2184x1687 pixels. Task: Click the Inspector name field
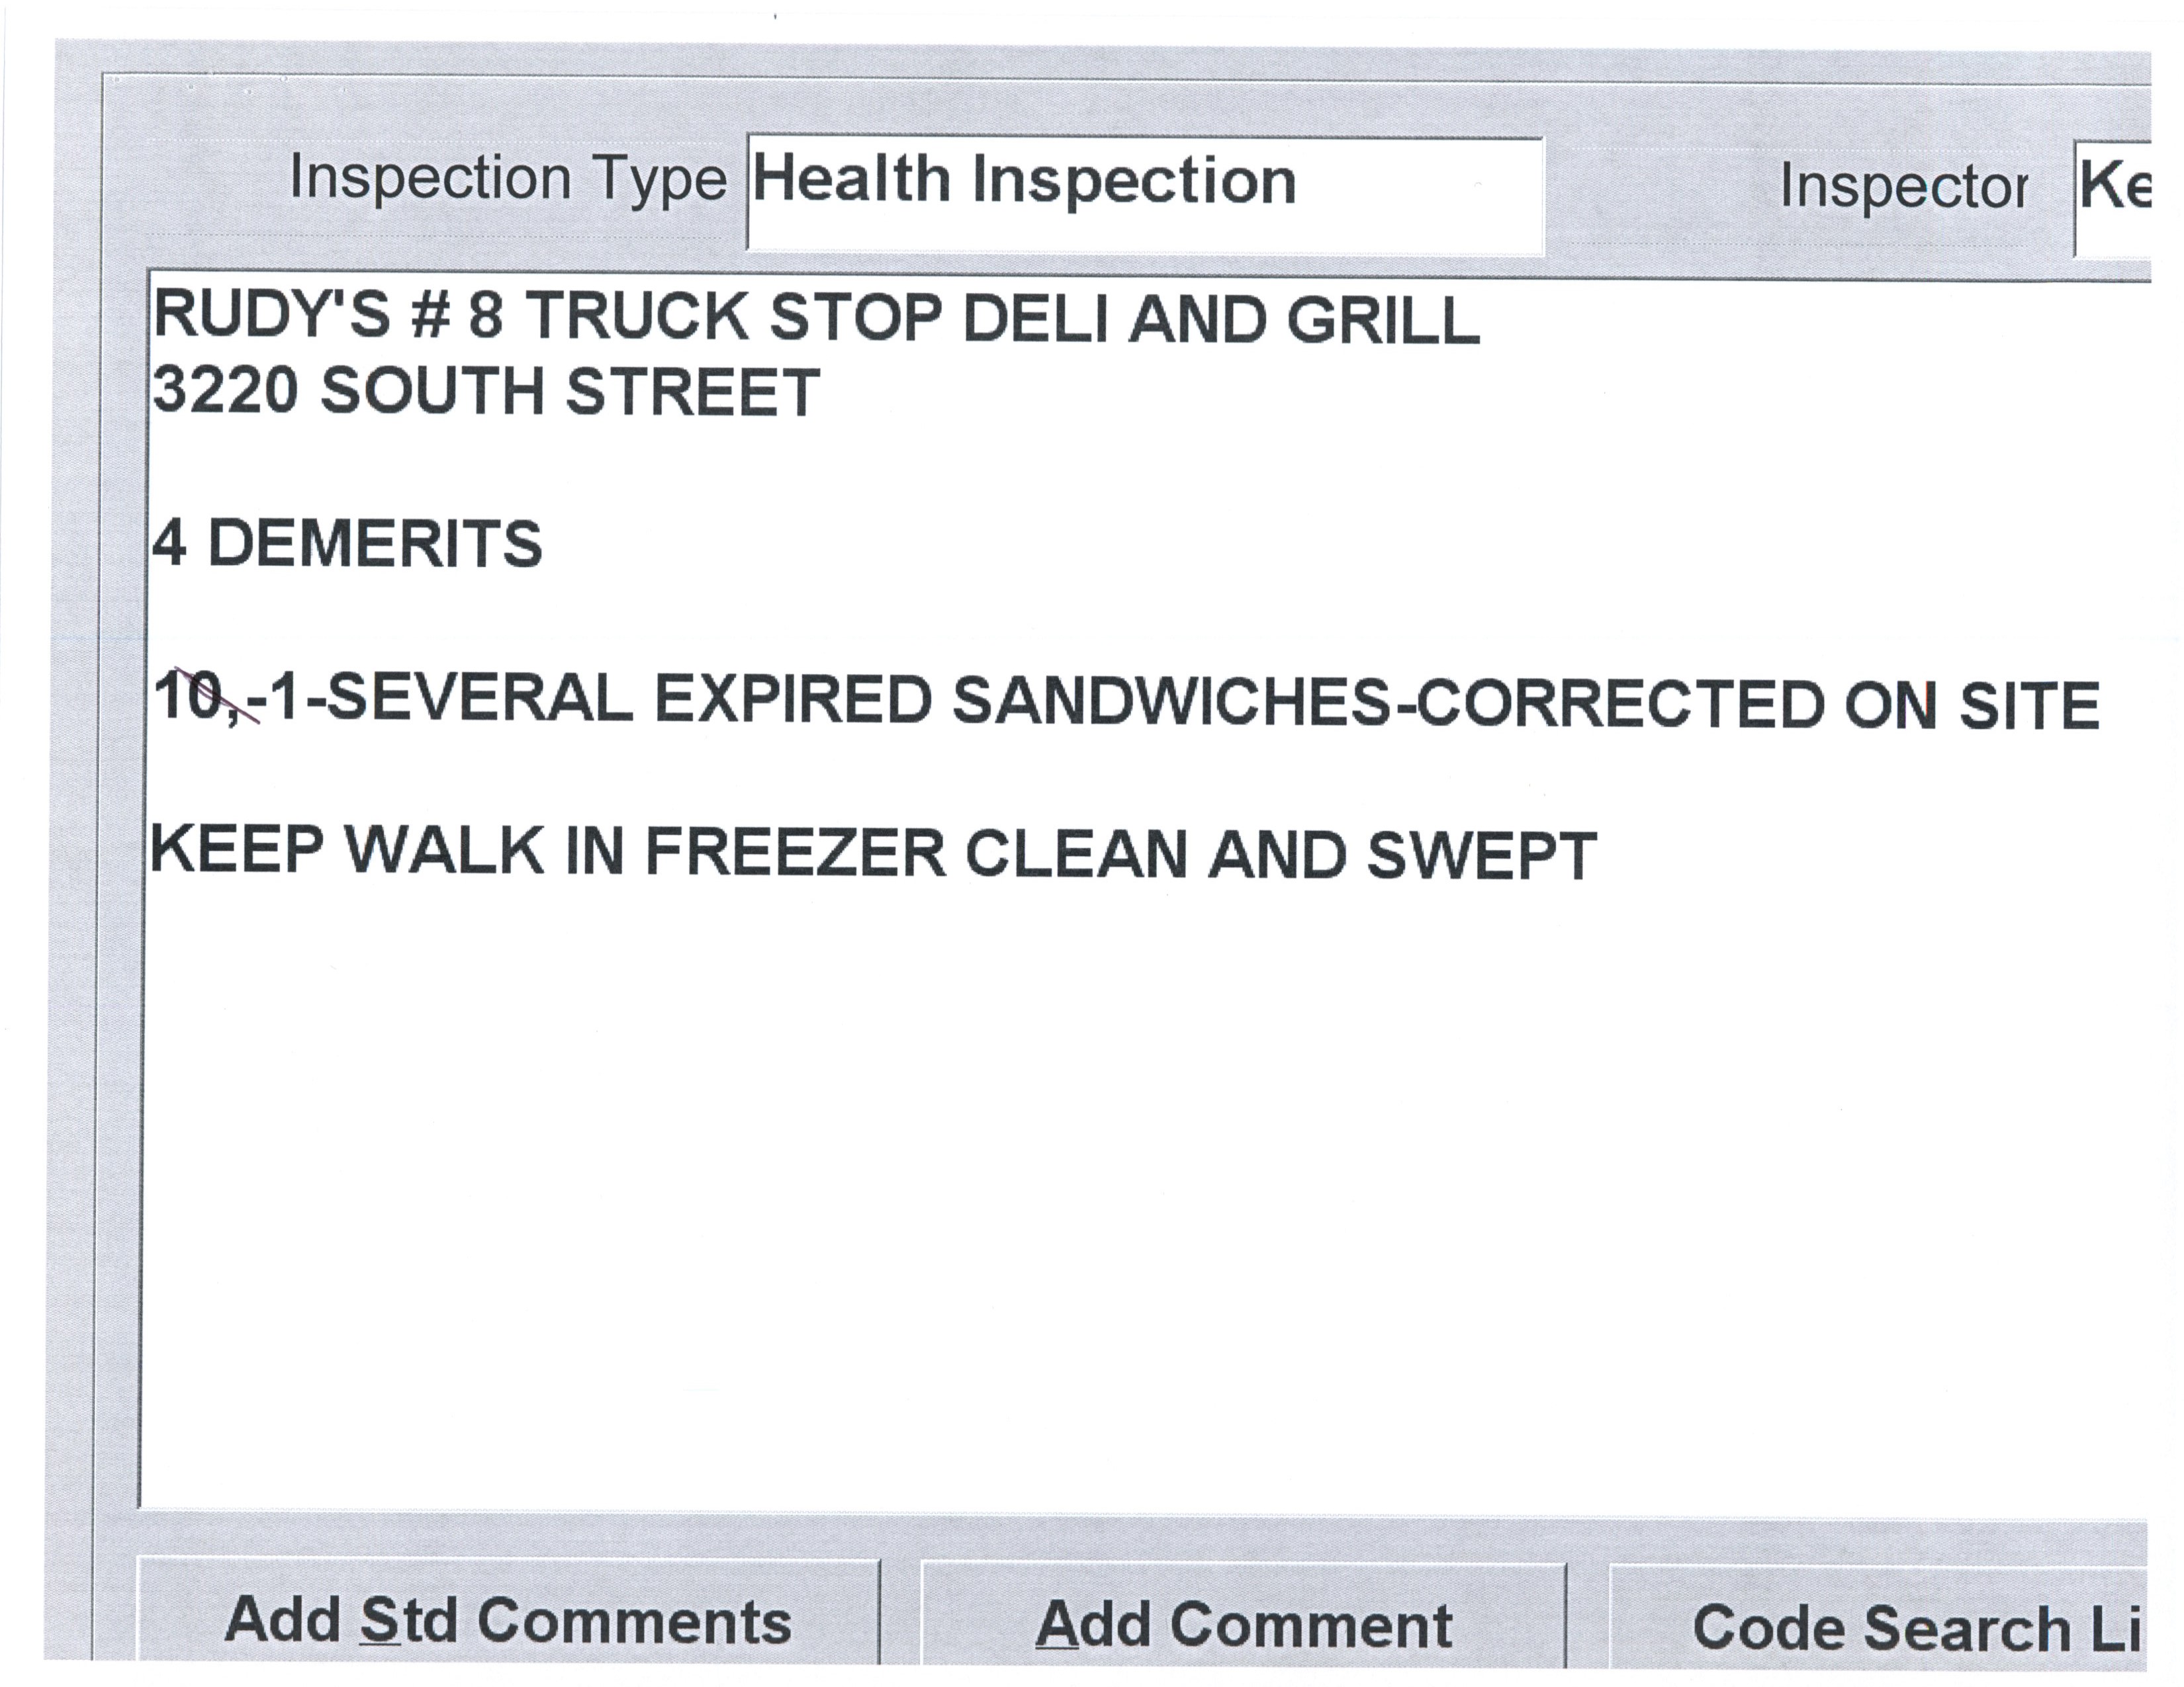2112,197
